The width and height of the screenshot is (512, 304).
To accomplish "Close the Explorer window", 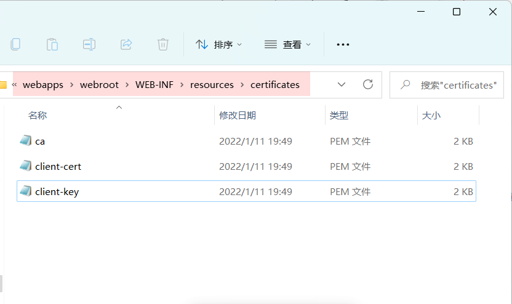I will tap(493, 12).
